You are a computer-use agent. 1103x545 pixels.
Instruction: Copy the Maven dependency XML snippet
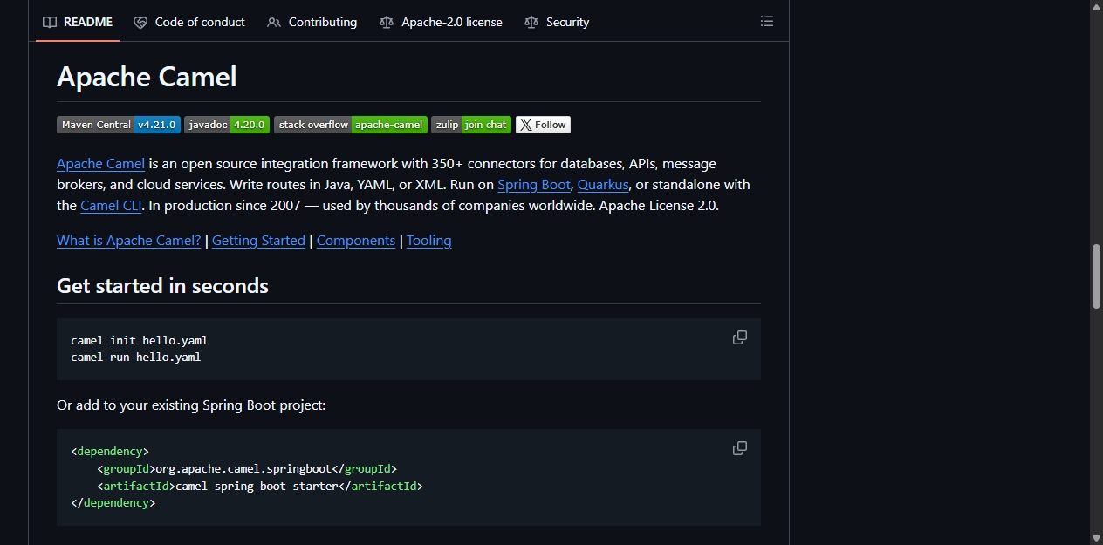pyautogui.click(x=740, y=448)
